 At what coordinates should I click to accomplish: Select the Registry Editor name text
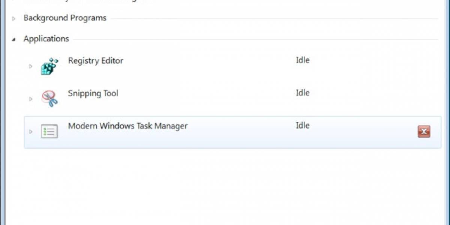point(96,61)
